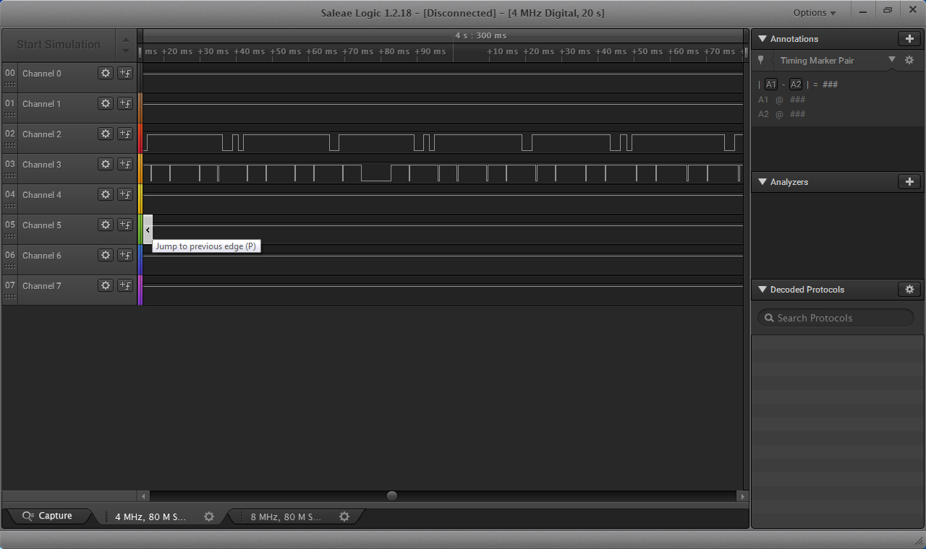Select Channel 6 label
Image resolution: width=926 pixels, height=549 pixels.
42,256
